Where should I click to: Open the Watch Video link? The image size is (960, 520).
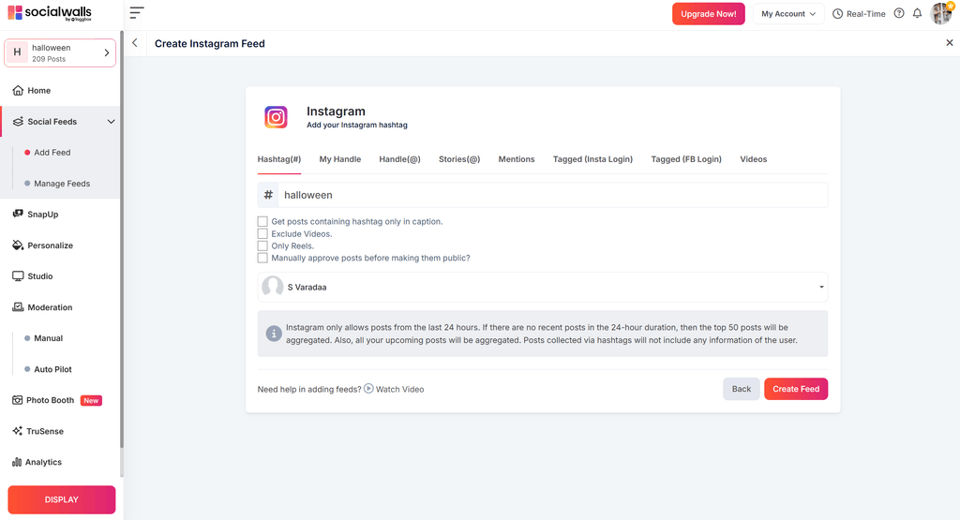[x=399, y=389]
